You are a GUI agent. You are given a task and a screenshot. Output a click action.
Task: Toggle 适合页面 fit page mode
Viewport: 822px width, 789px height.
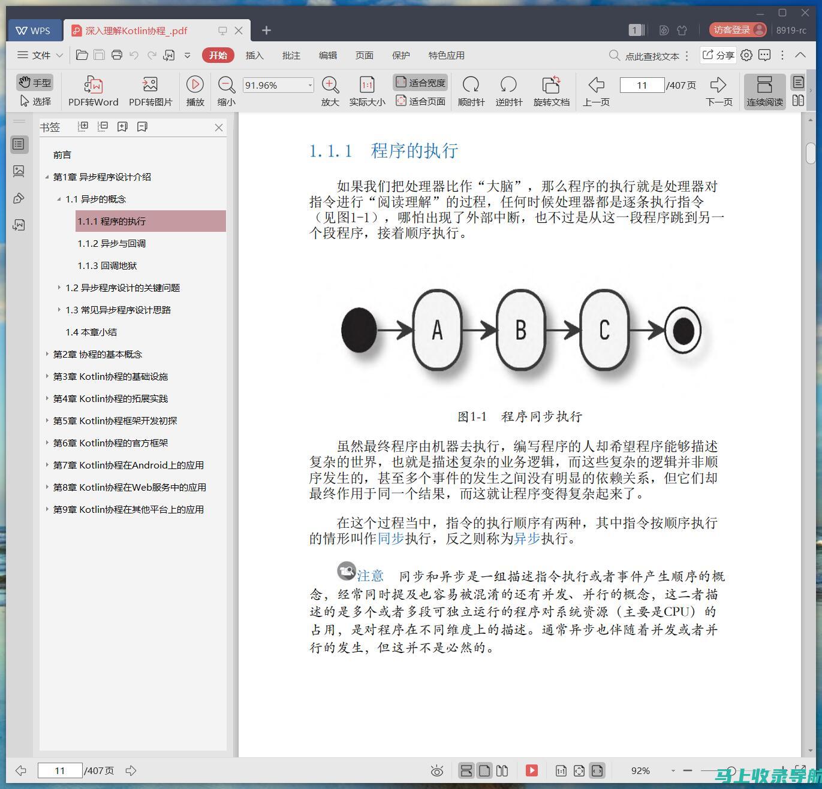[420, 101]
